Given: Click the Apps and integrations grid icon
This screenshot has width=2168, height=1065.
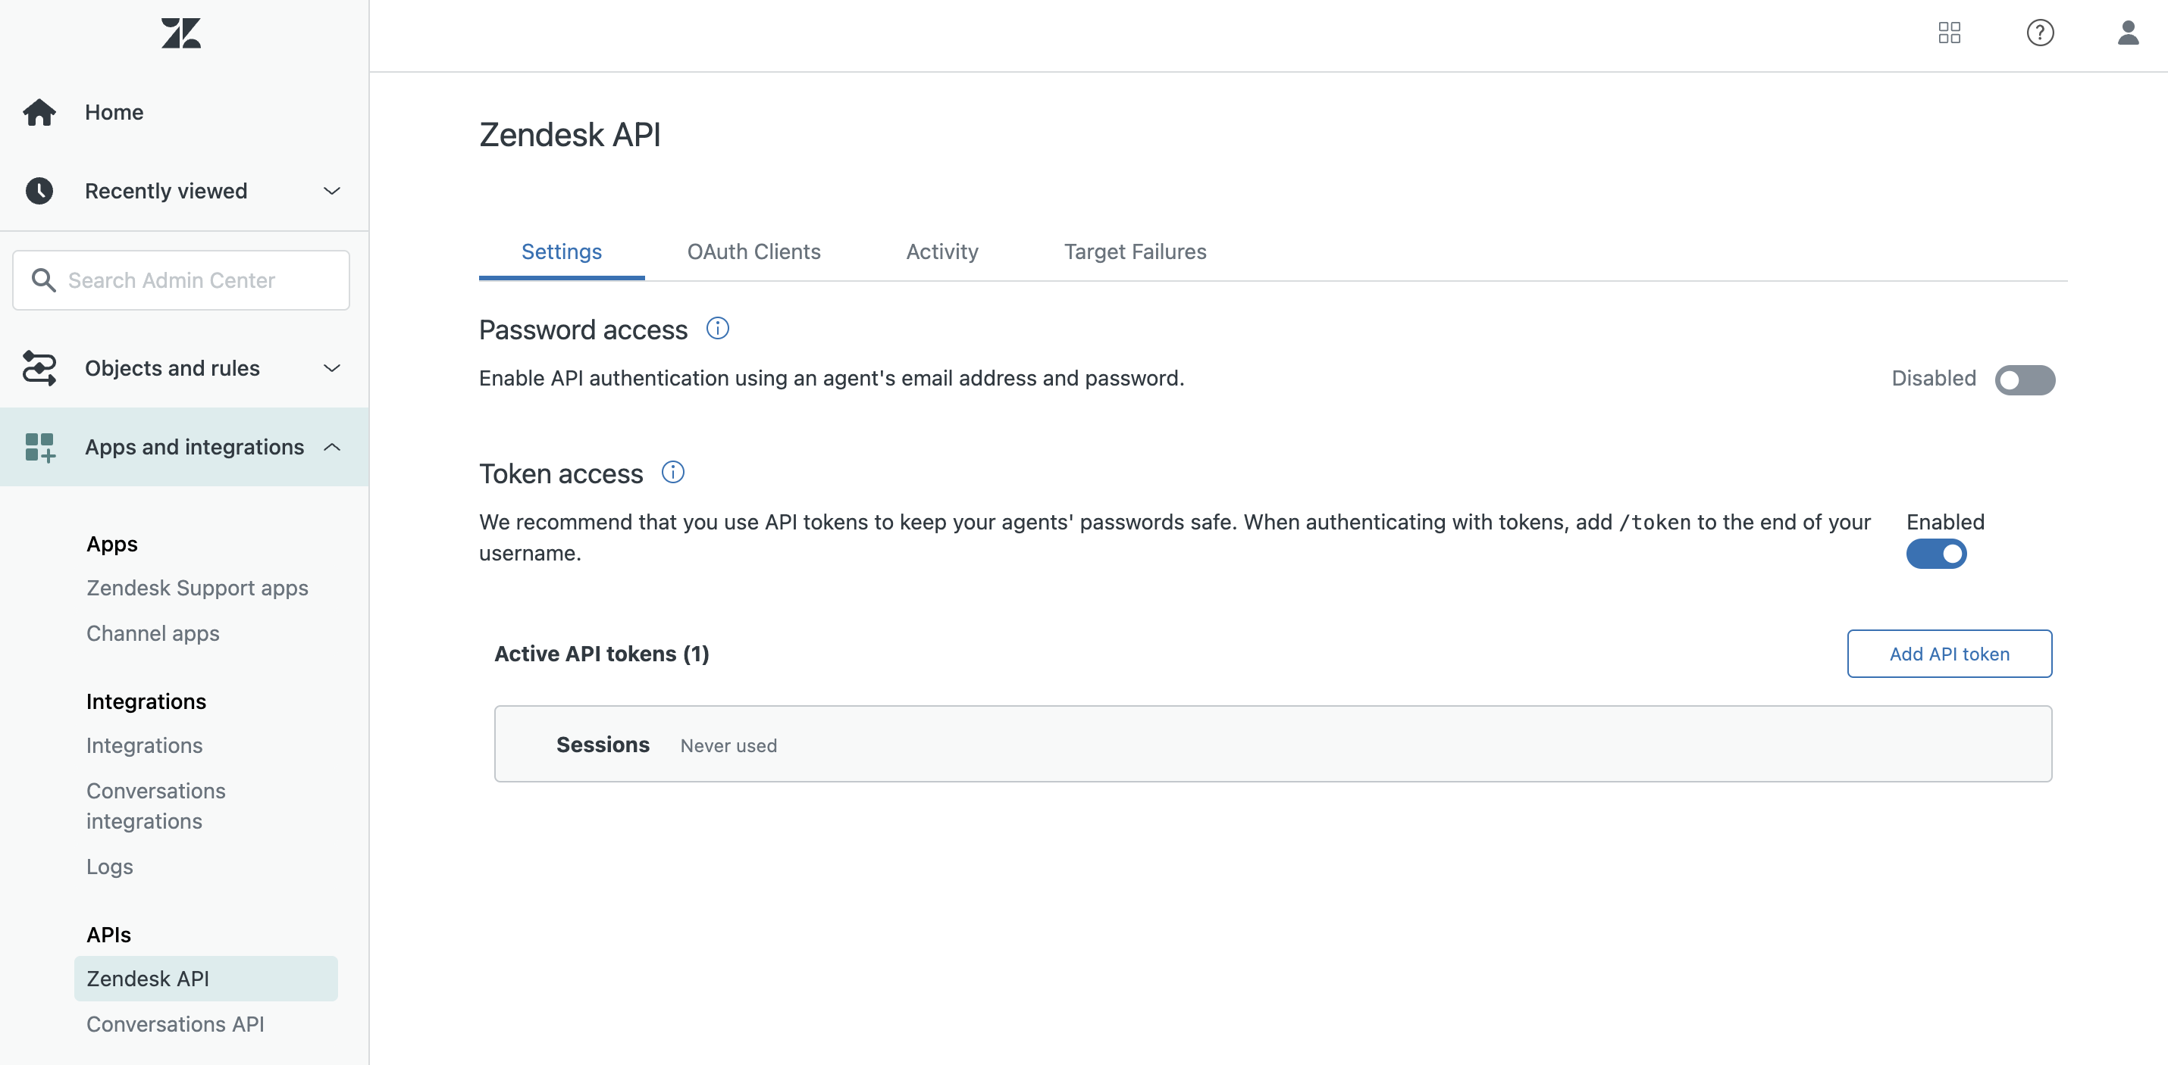Looking at the screenshot, I should coord(39,448).
